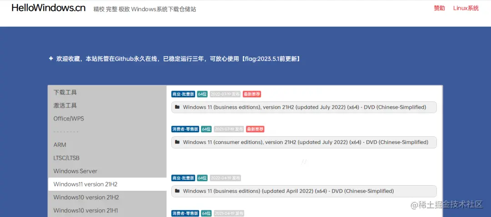This screenshot has height=217, width=491.
Task: Open the 赞助 link in header
Action: [439, 8]
